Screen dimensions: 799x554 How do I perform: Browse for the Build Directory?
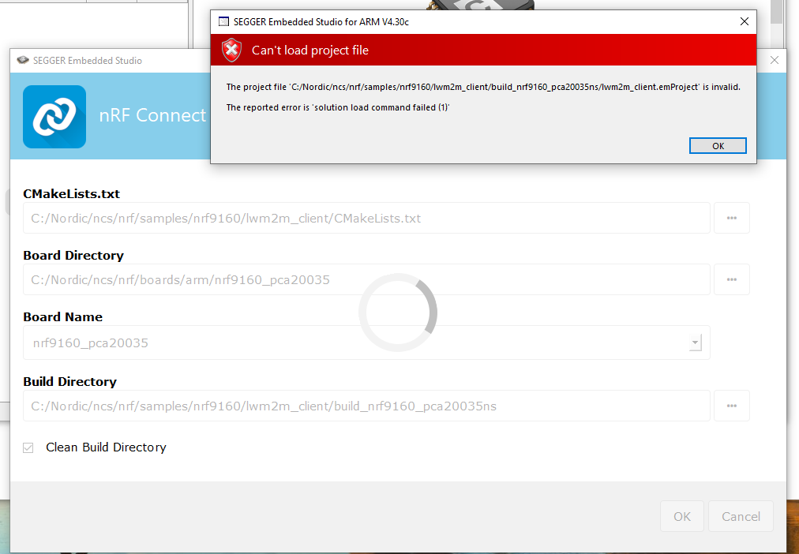pos(731,406)
